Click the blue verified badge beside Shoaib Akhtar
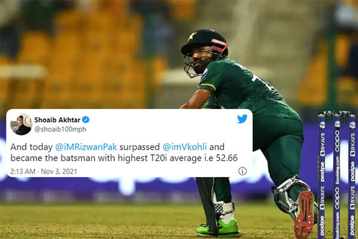Viewport: 358px width, 239px height. click(86, 119)
